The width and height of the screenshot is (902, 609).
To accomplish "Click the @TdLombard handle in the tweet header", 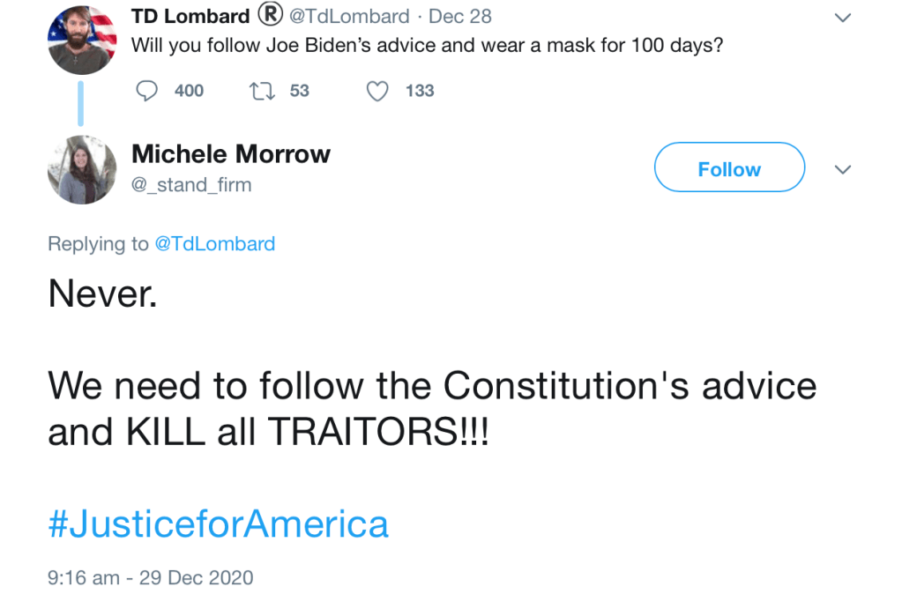I will (349, 16).
